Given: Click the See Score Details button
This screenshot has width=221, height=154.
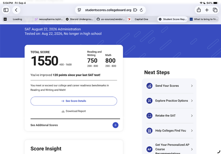Looking at the screenshot, I should (74, 101).
